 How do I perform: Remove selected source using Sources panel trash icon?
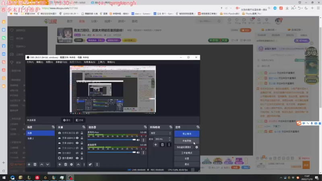coord(66,165)
